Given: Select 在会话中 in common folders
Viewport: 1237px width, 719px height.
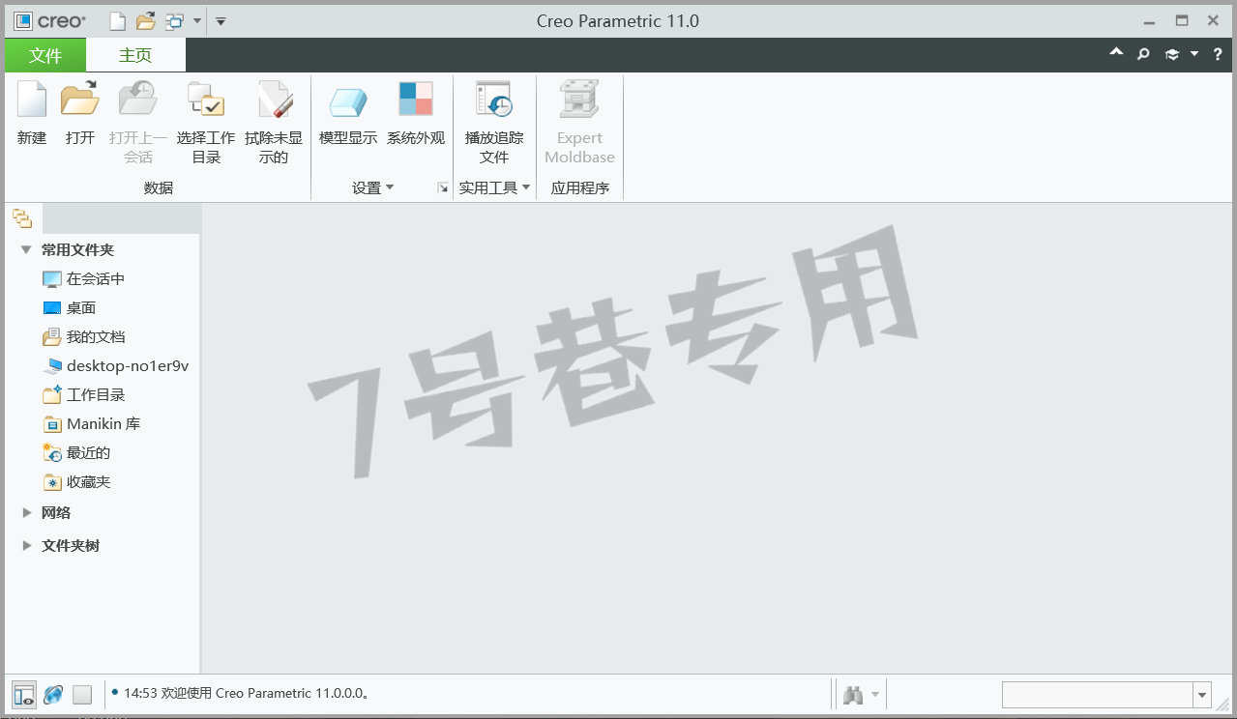Looking at the screenshot, I should click(x=83, y=278).
